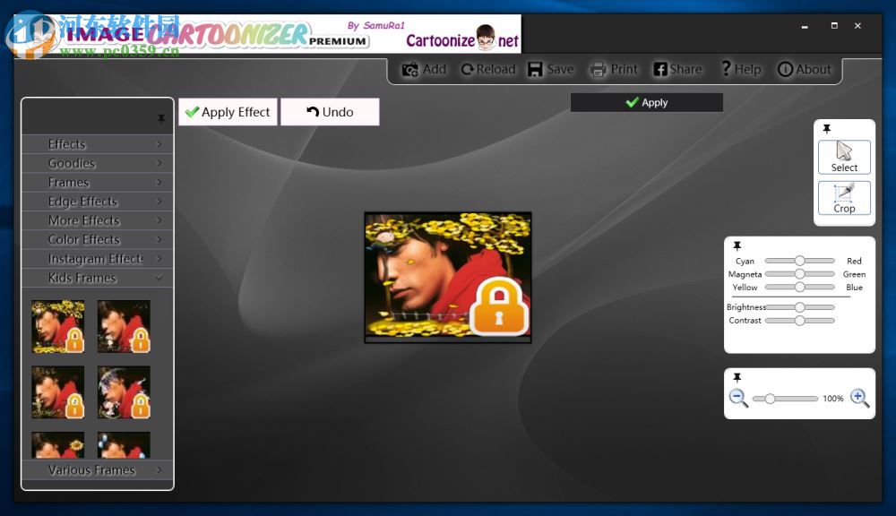Click the zoom-out magnifier icon
This screenshot has height=516, width=896.
click(739, 398)
